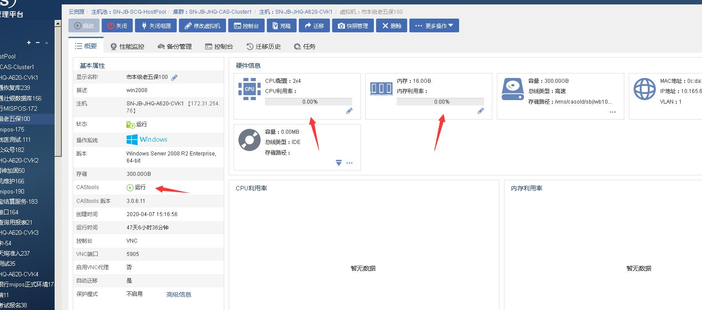This screenshot has width=702, height=310.
Task: Click the Windows logo icon in 操作系统 row
Action: (132, 139)
